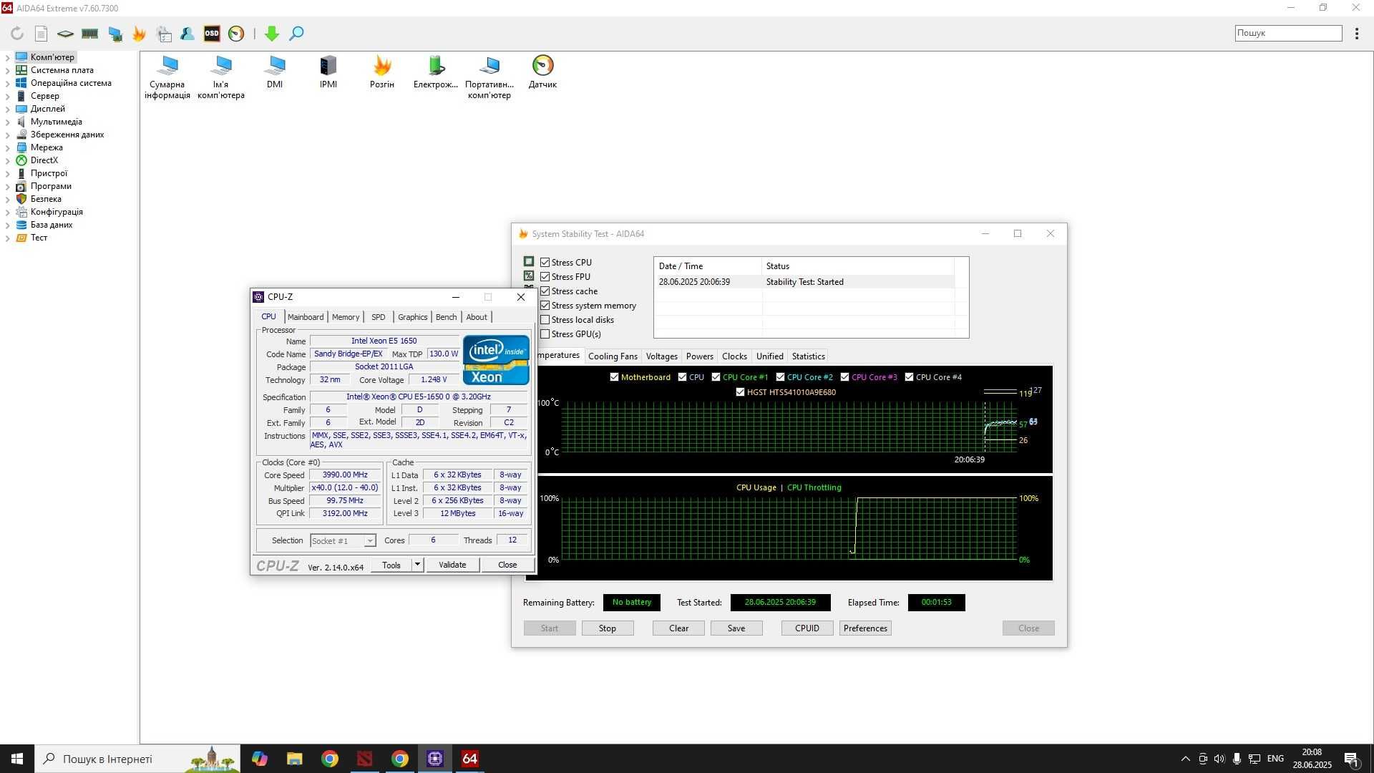Open the Bench tab in CPU-Z

(446, 317)
